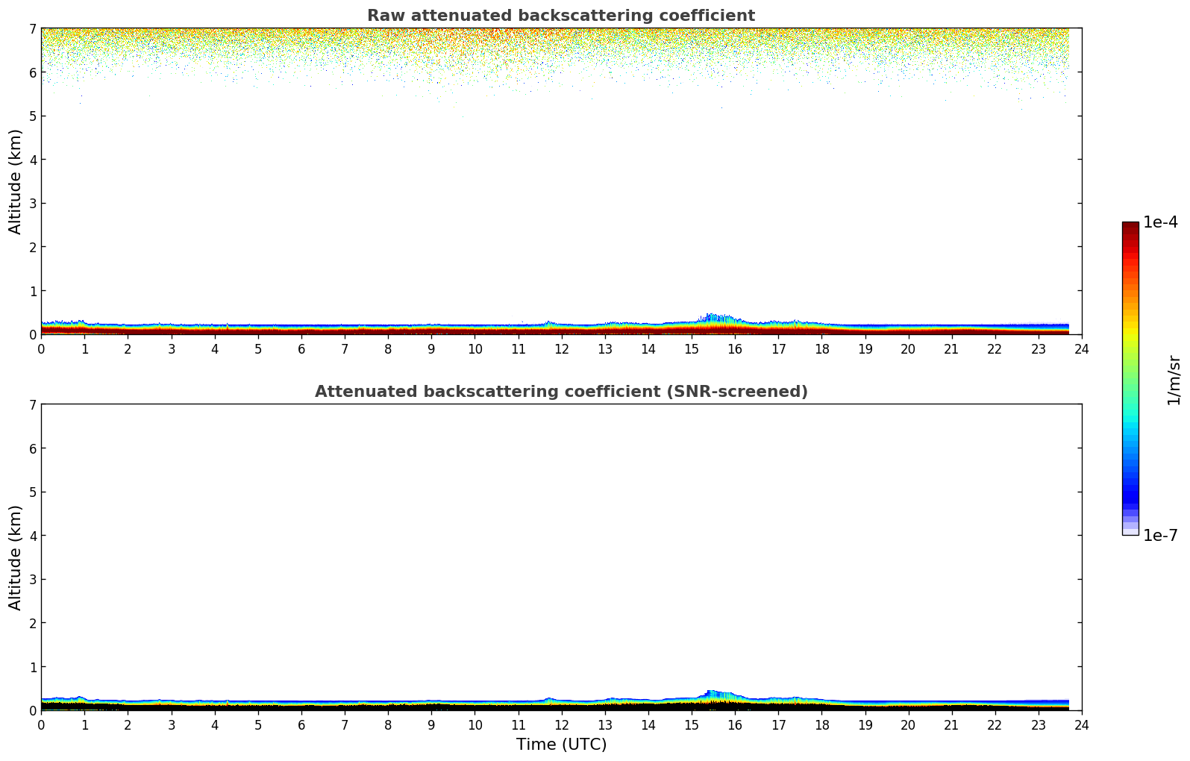The image size is (1190, 761).
Task: Click the top plot's "Altitude (km)" label
Action: [16, 181]
